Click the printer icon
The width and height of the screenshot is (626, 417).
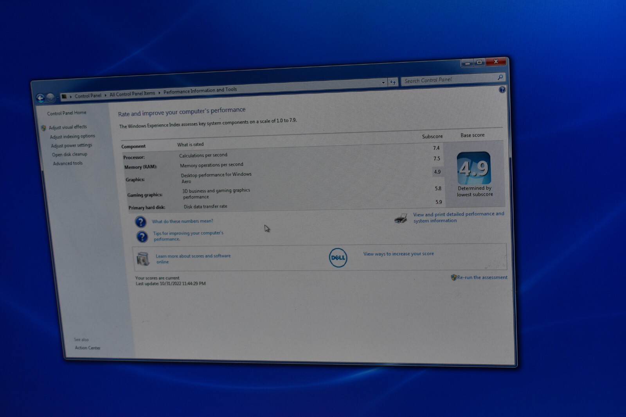point(401,218)
